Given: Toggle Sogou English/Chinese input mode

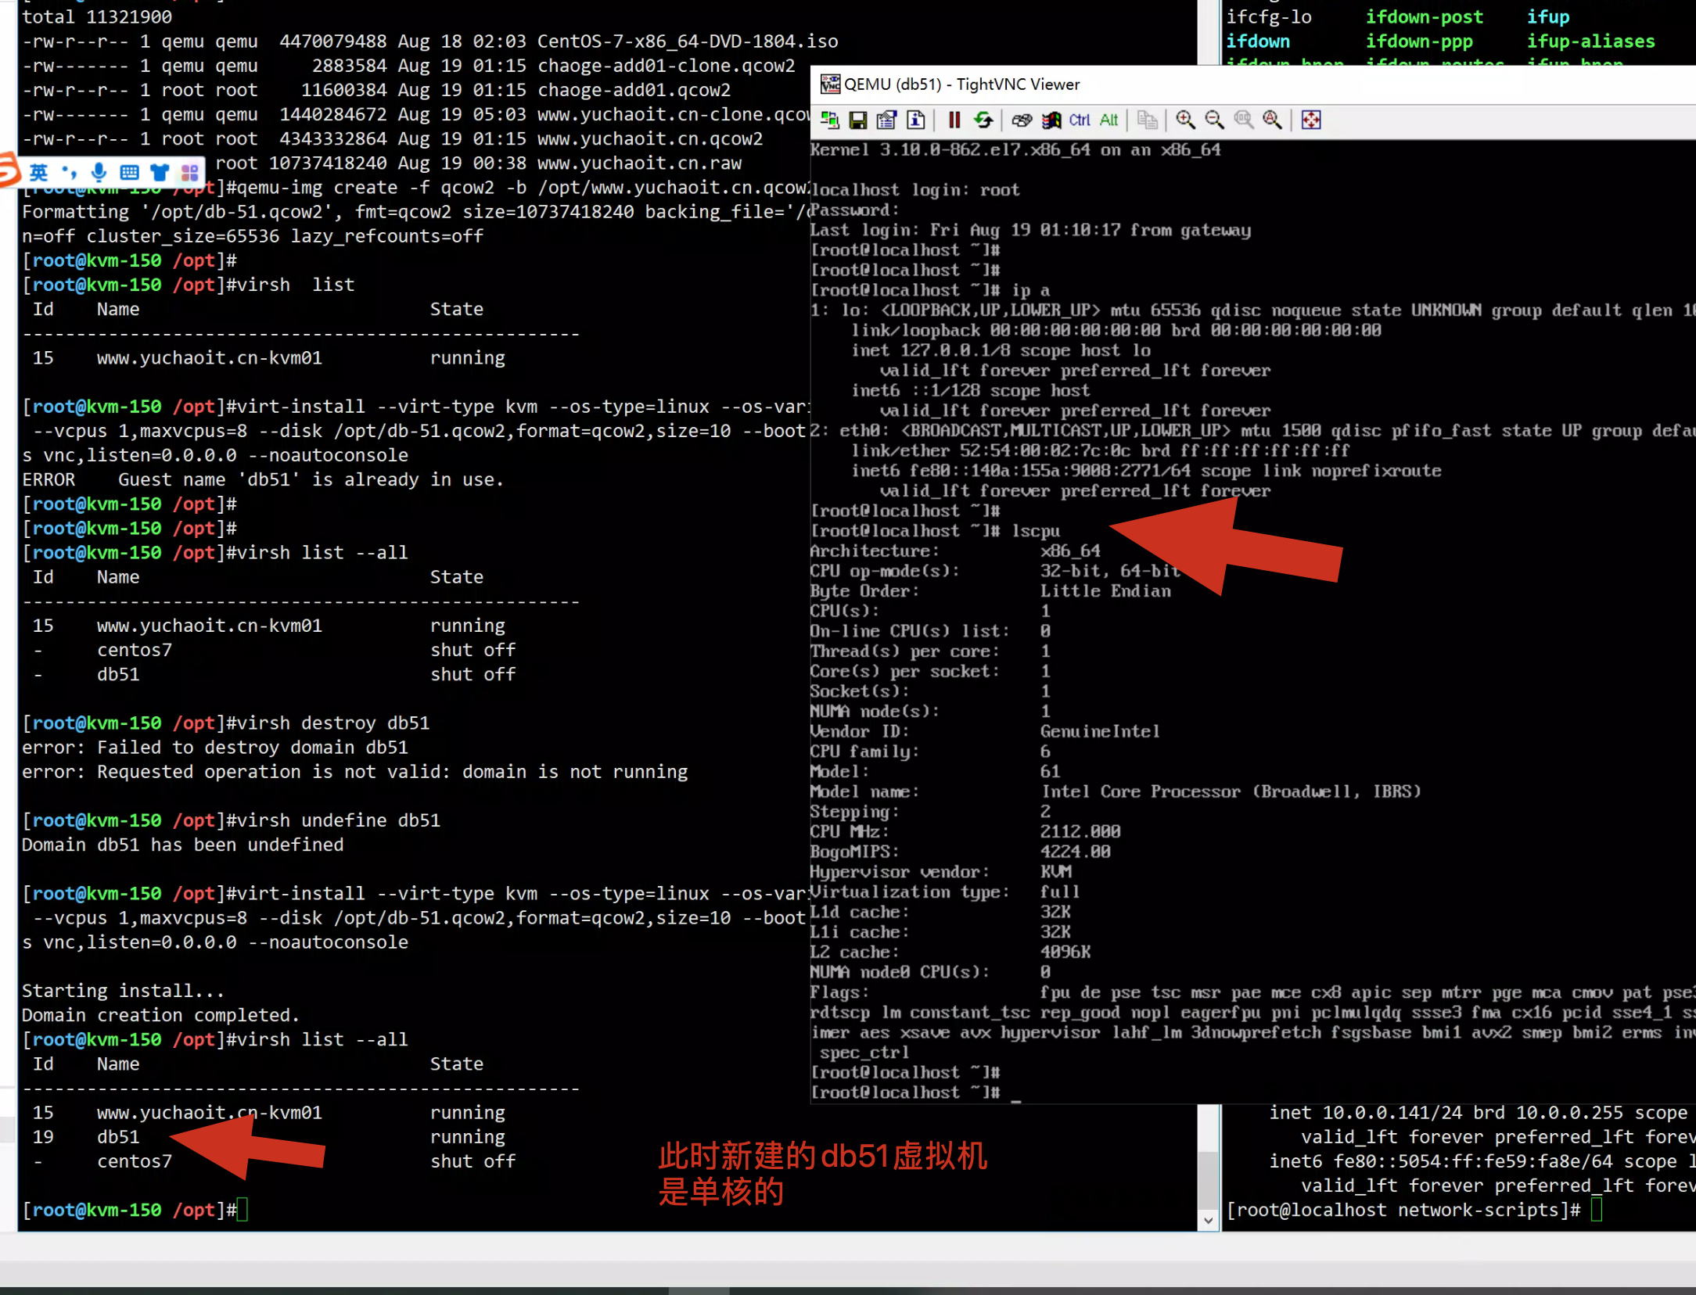Looking at the screenshot, I should pos(38,172).
